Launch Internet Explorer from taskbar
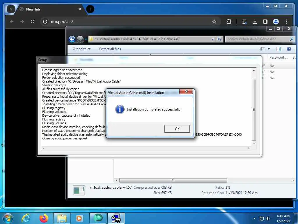 click(x=26, y=218)
